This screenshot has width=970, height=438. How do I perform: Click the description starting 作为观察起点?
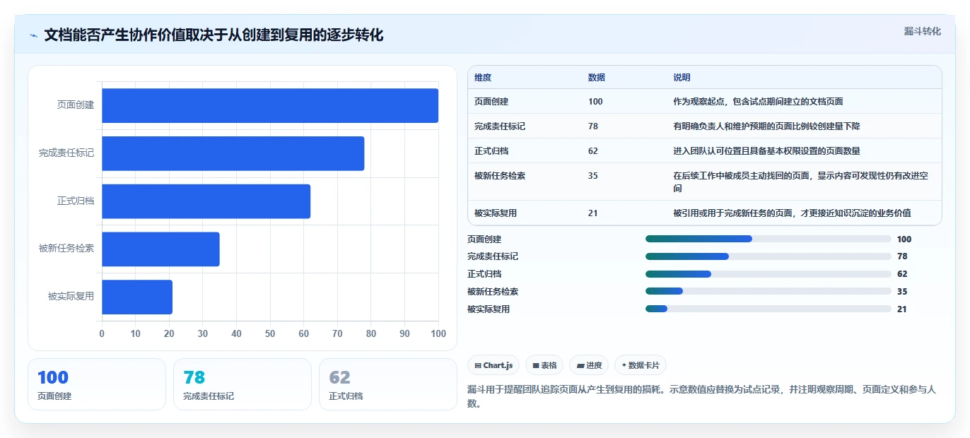click(x=759, y=102)
